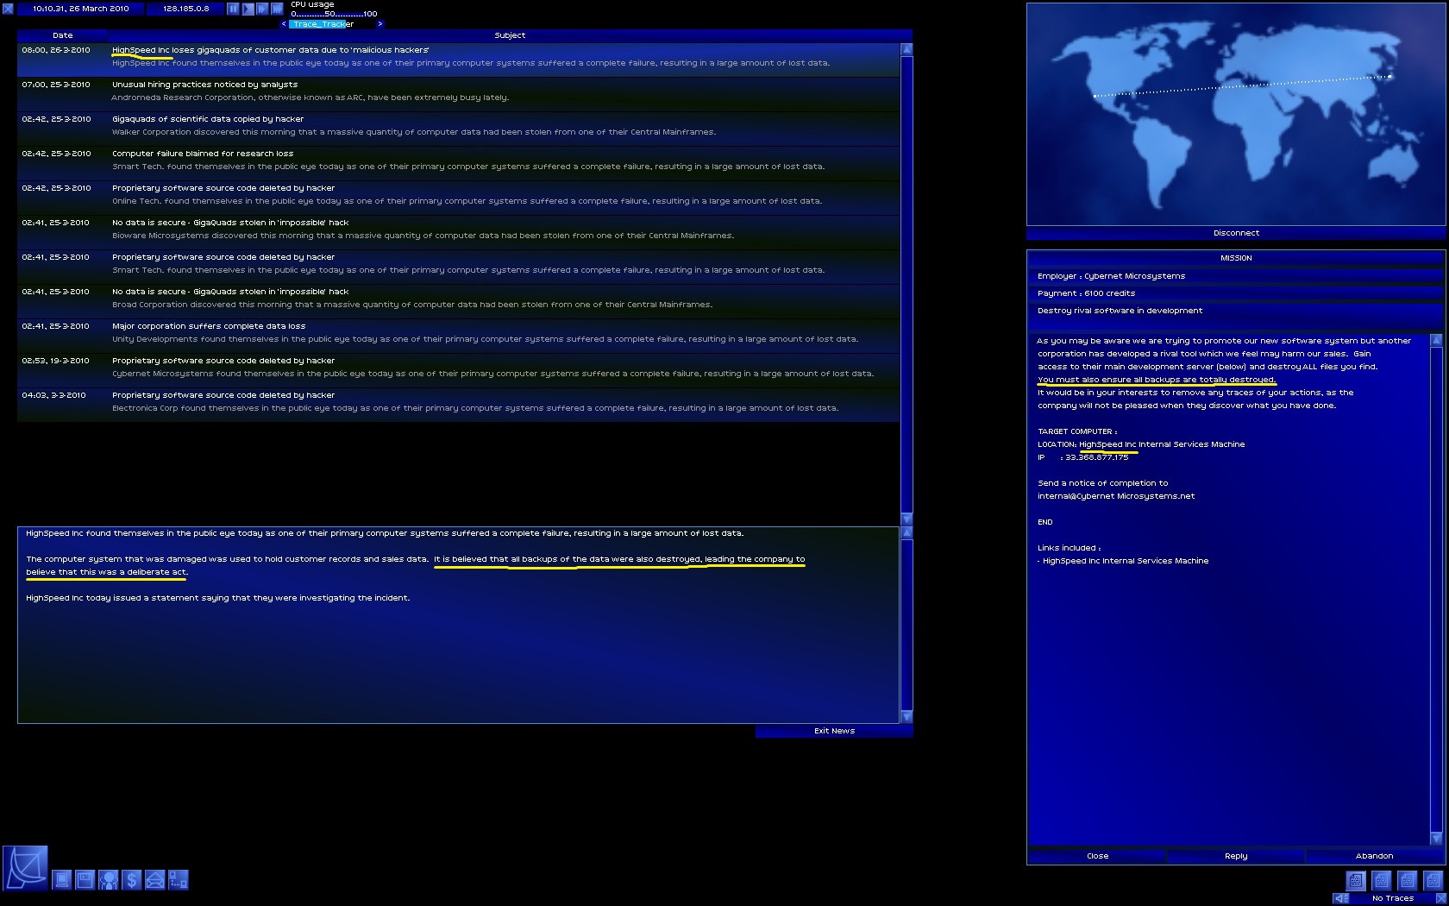The image size is (1449, 906).
Task: Abandon the current mission
Action: tap(1375, 856)
